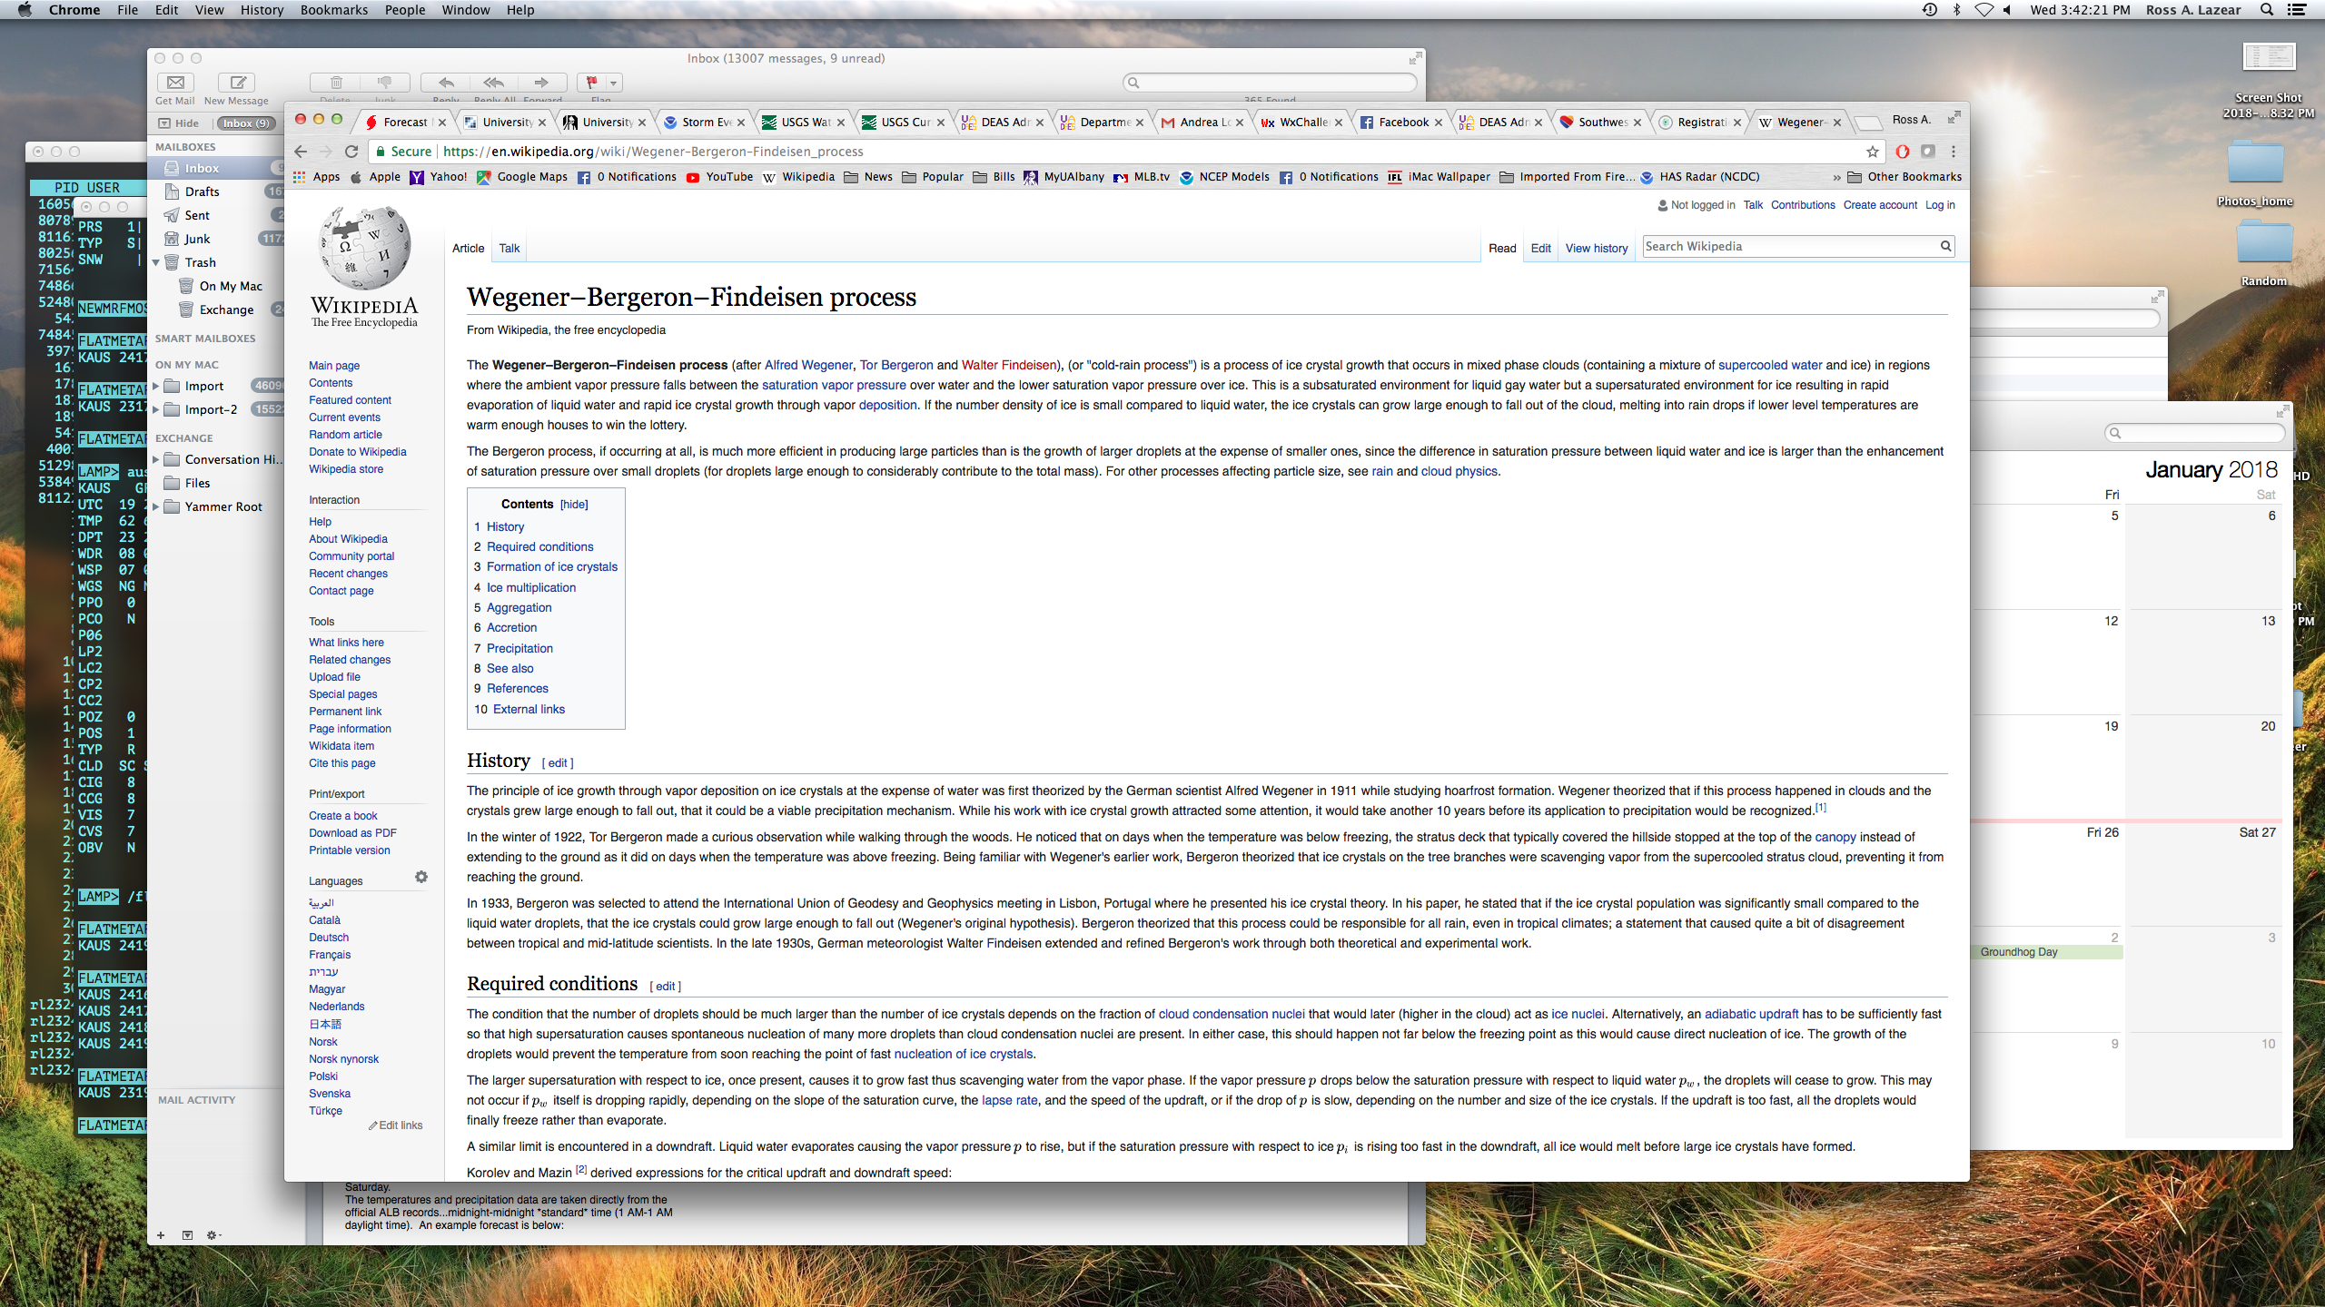
Task: Open the Deutsch language version link
Action: pos(329,938)
